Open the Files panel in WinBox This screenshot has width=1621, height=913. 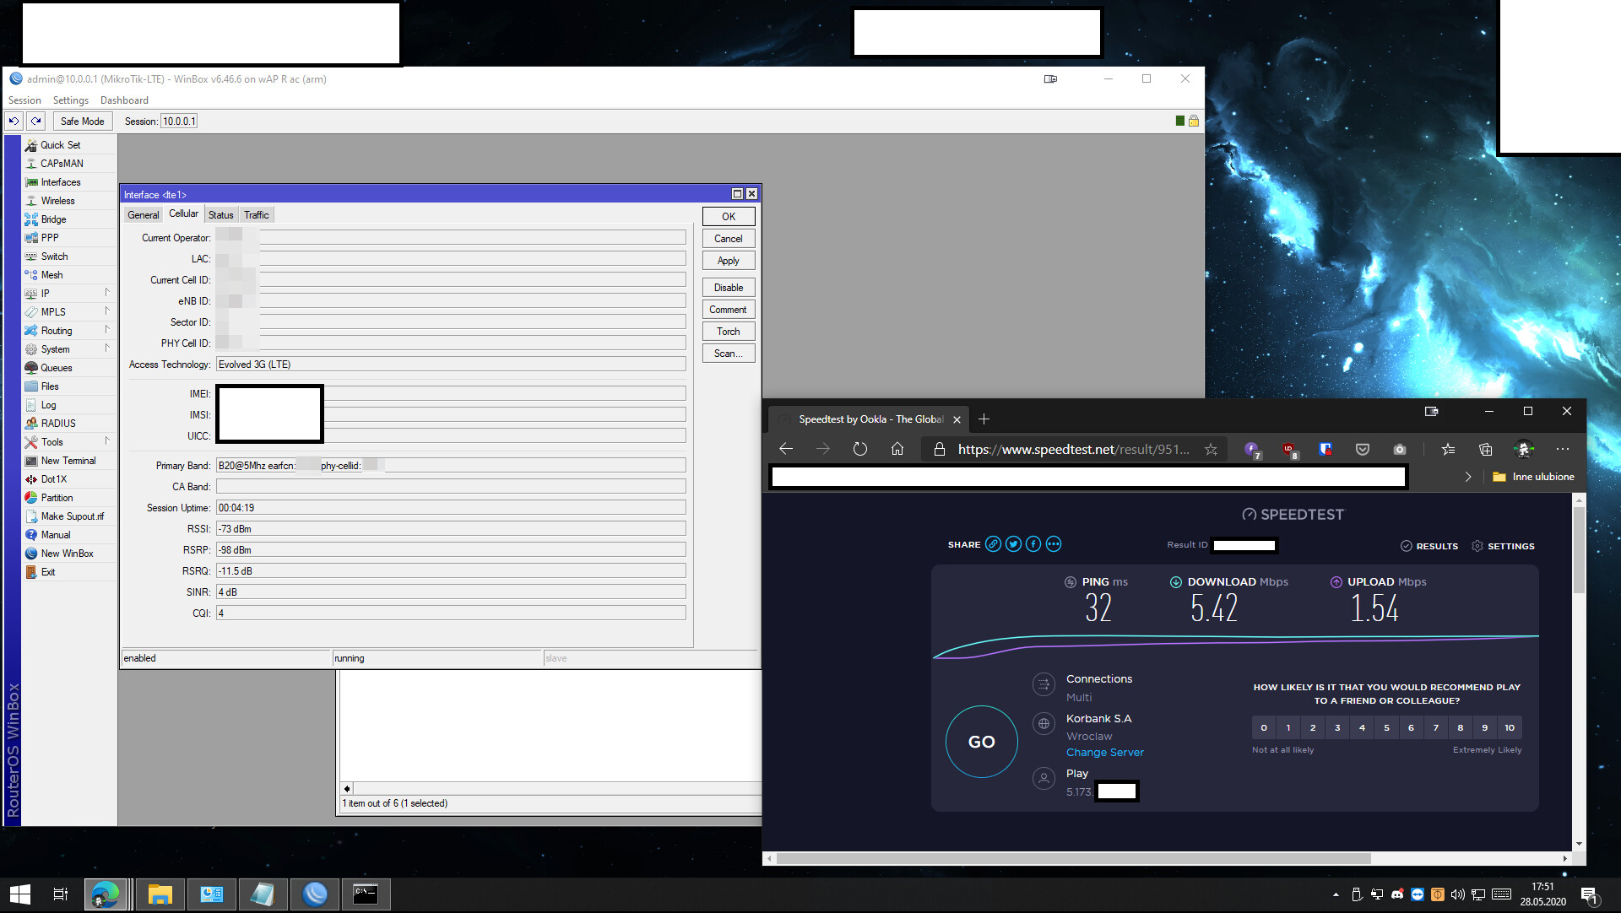pos(50,386)
